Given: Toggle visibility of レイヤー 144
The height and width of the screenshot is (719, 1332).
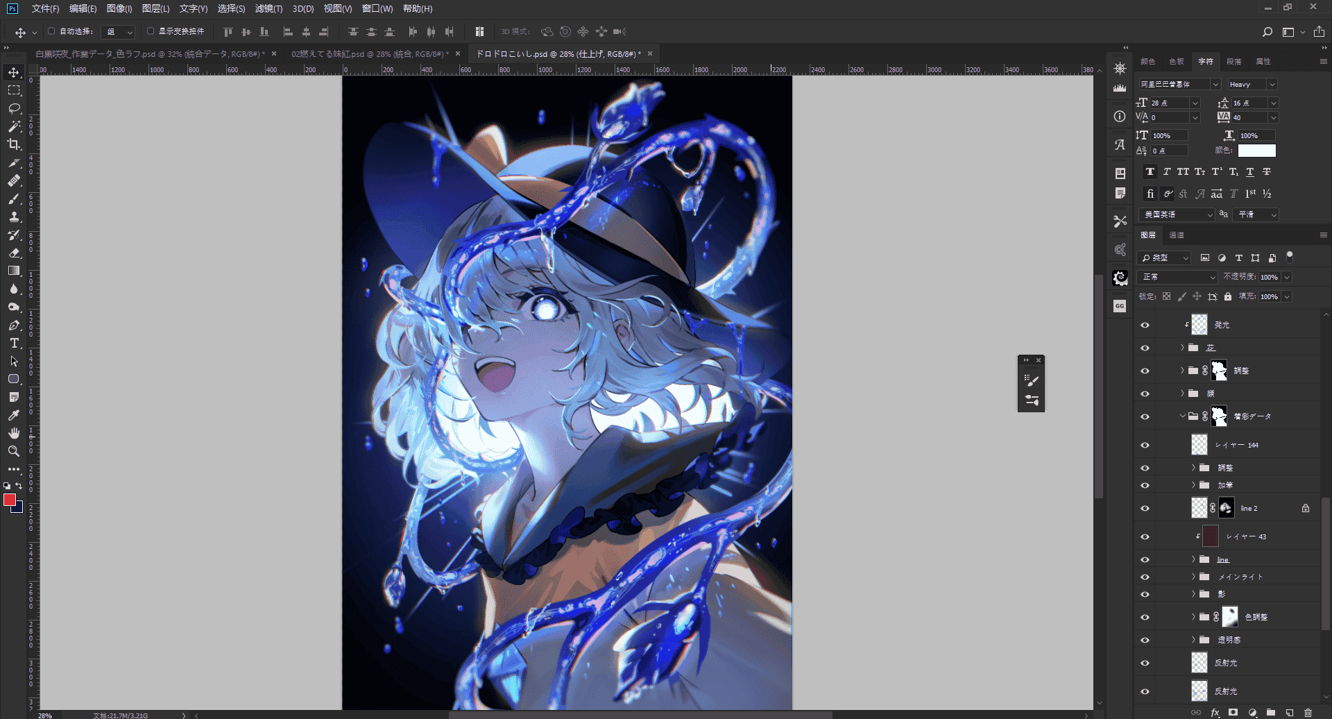Looking at the screenshot, I should [1145, 445].
